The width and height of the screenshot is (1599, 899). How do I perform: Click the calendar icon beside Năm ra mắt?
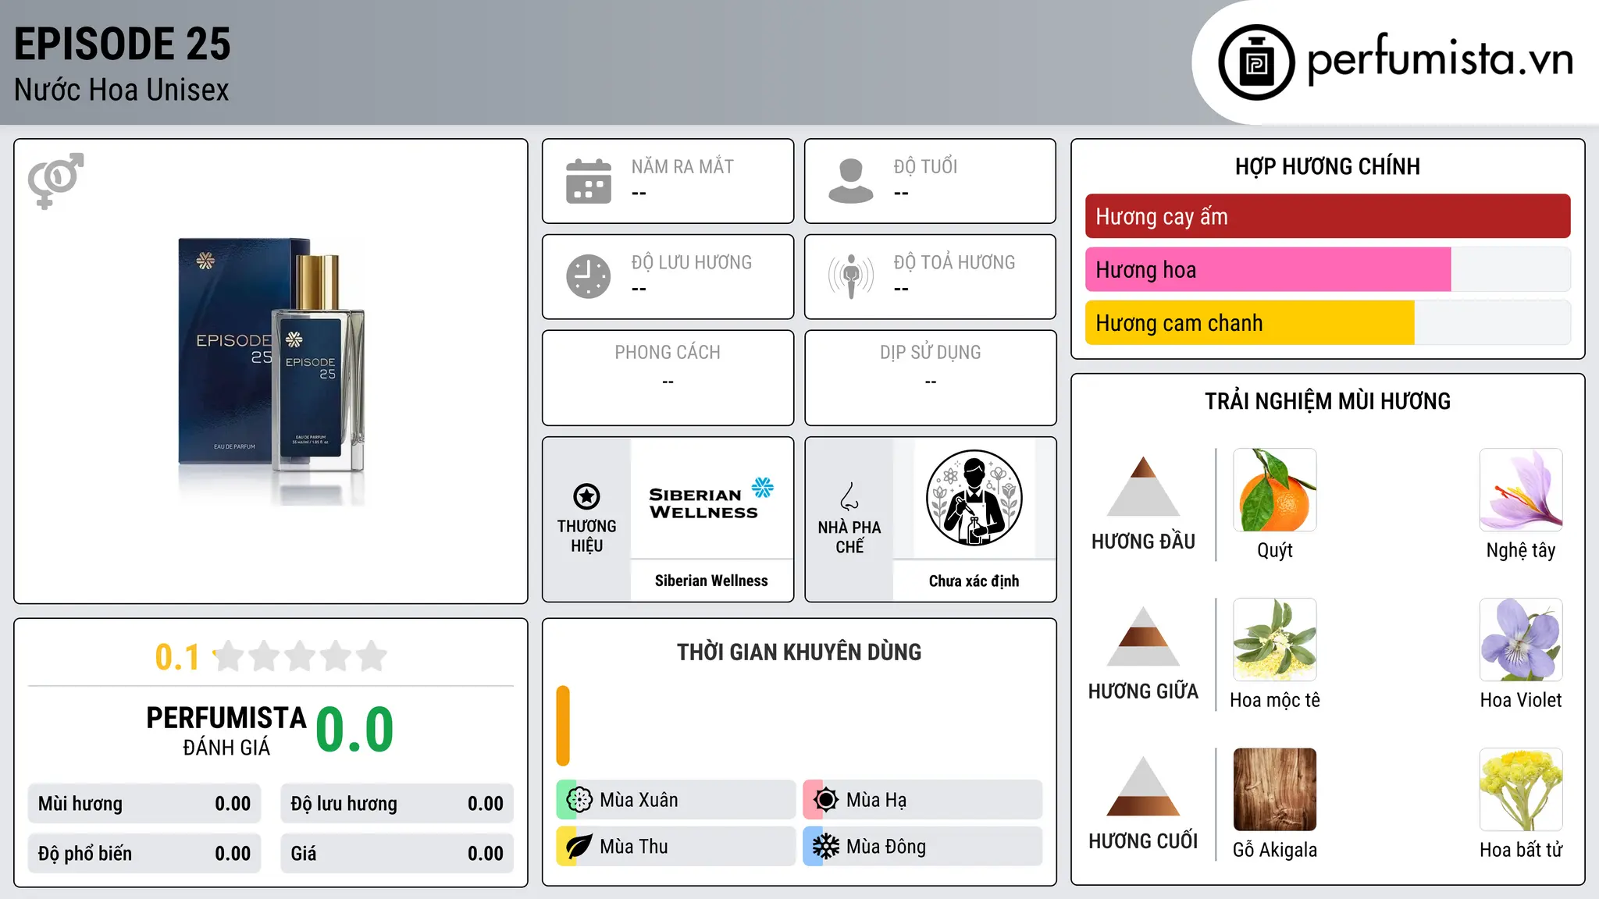coord(589,181)
